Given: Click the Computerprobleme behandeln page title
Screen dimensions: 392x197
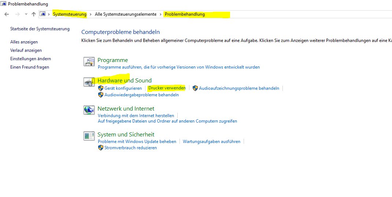Looking at the screenshot, I should pyautogui.click(x=121, y=32).
